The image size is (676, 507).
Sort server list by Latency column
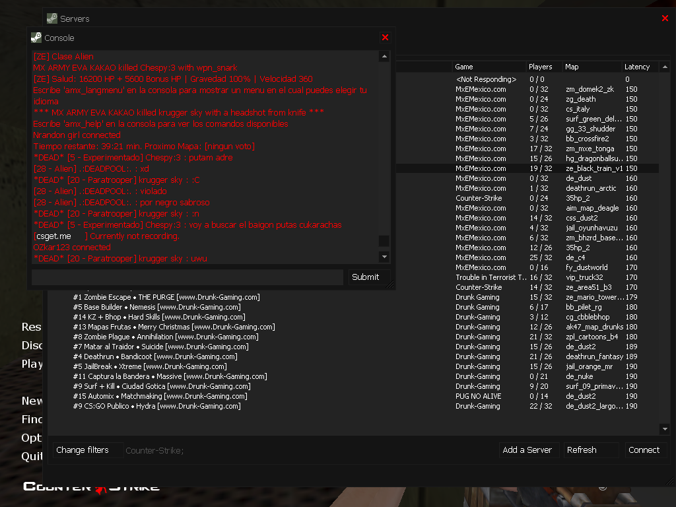[640, 67]
